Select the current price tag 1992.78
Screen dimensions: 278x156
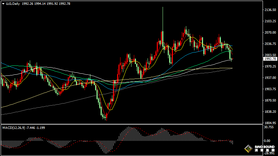(269, 59)
